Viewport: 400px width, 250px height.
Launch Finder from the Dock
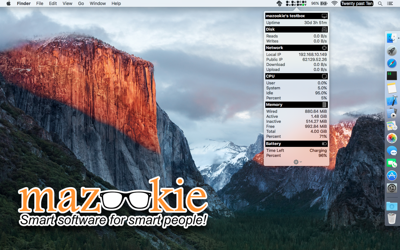[x=392, y=38]
